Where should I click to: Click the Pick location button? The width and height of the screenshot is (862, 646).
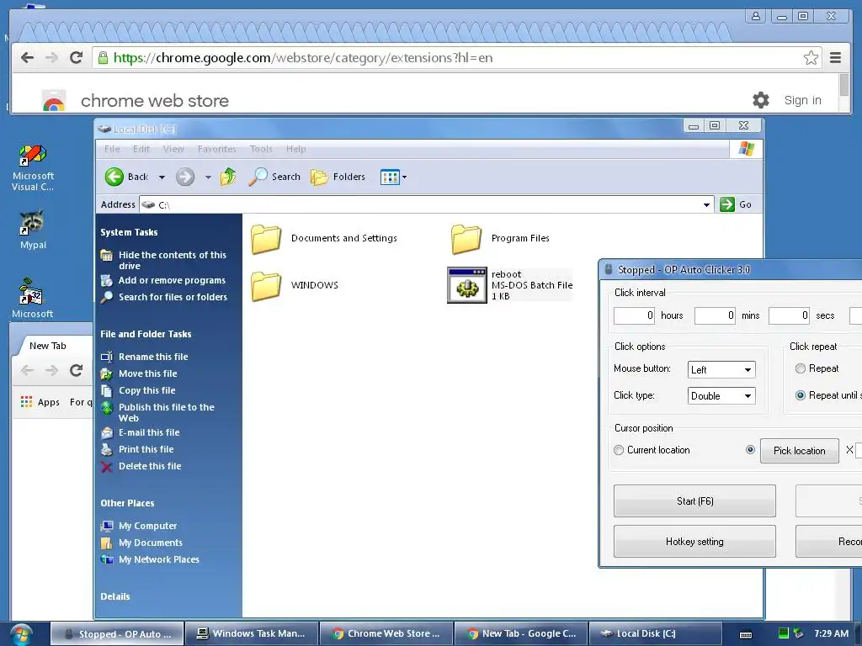coord(800,451)
